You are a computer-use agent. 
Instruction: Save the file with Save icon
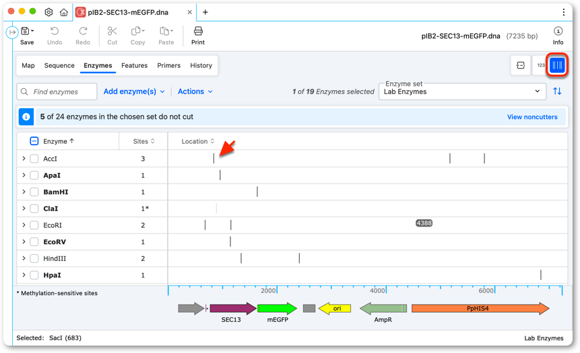click(x=25, y=31)
